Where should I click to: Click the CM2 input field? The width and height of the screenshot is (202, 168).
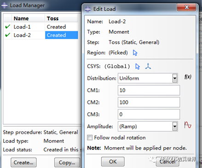pos(149,102)
